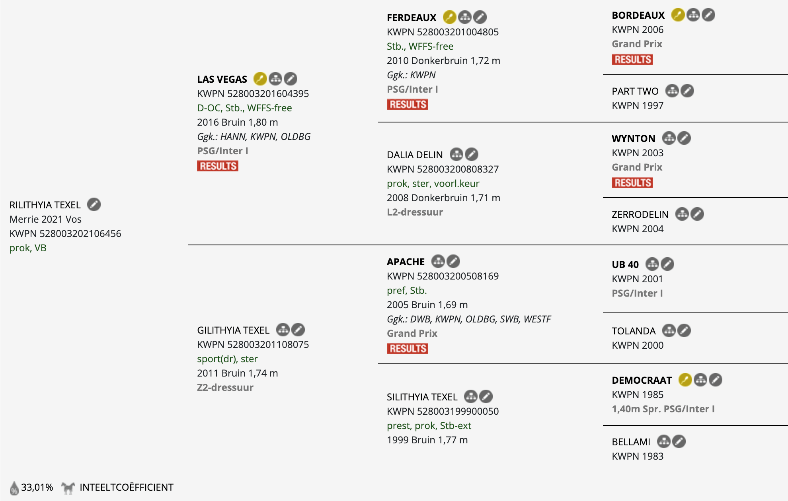This screenshot has width=788, height=501.
Task: Click the horse icon before Inteeltcoëfficient
Action: tap(68, 487)
